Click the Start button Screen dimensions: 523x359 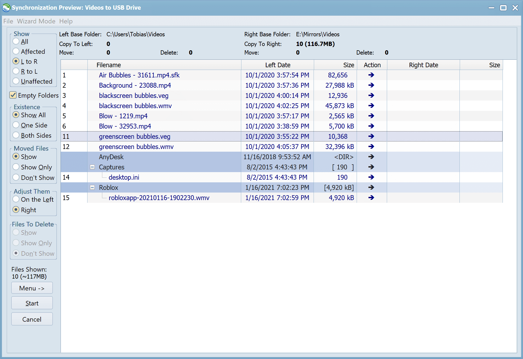pyautogui.click(x=32, y=303)
